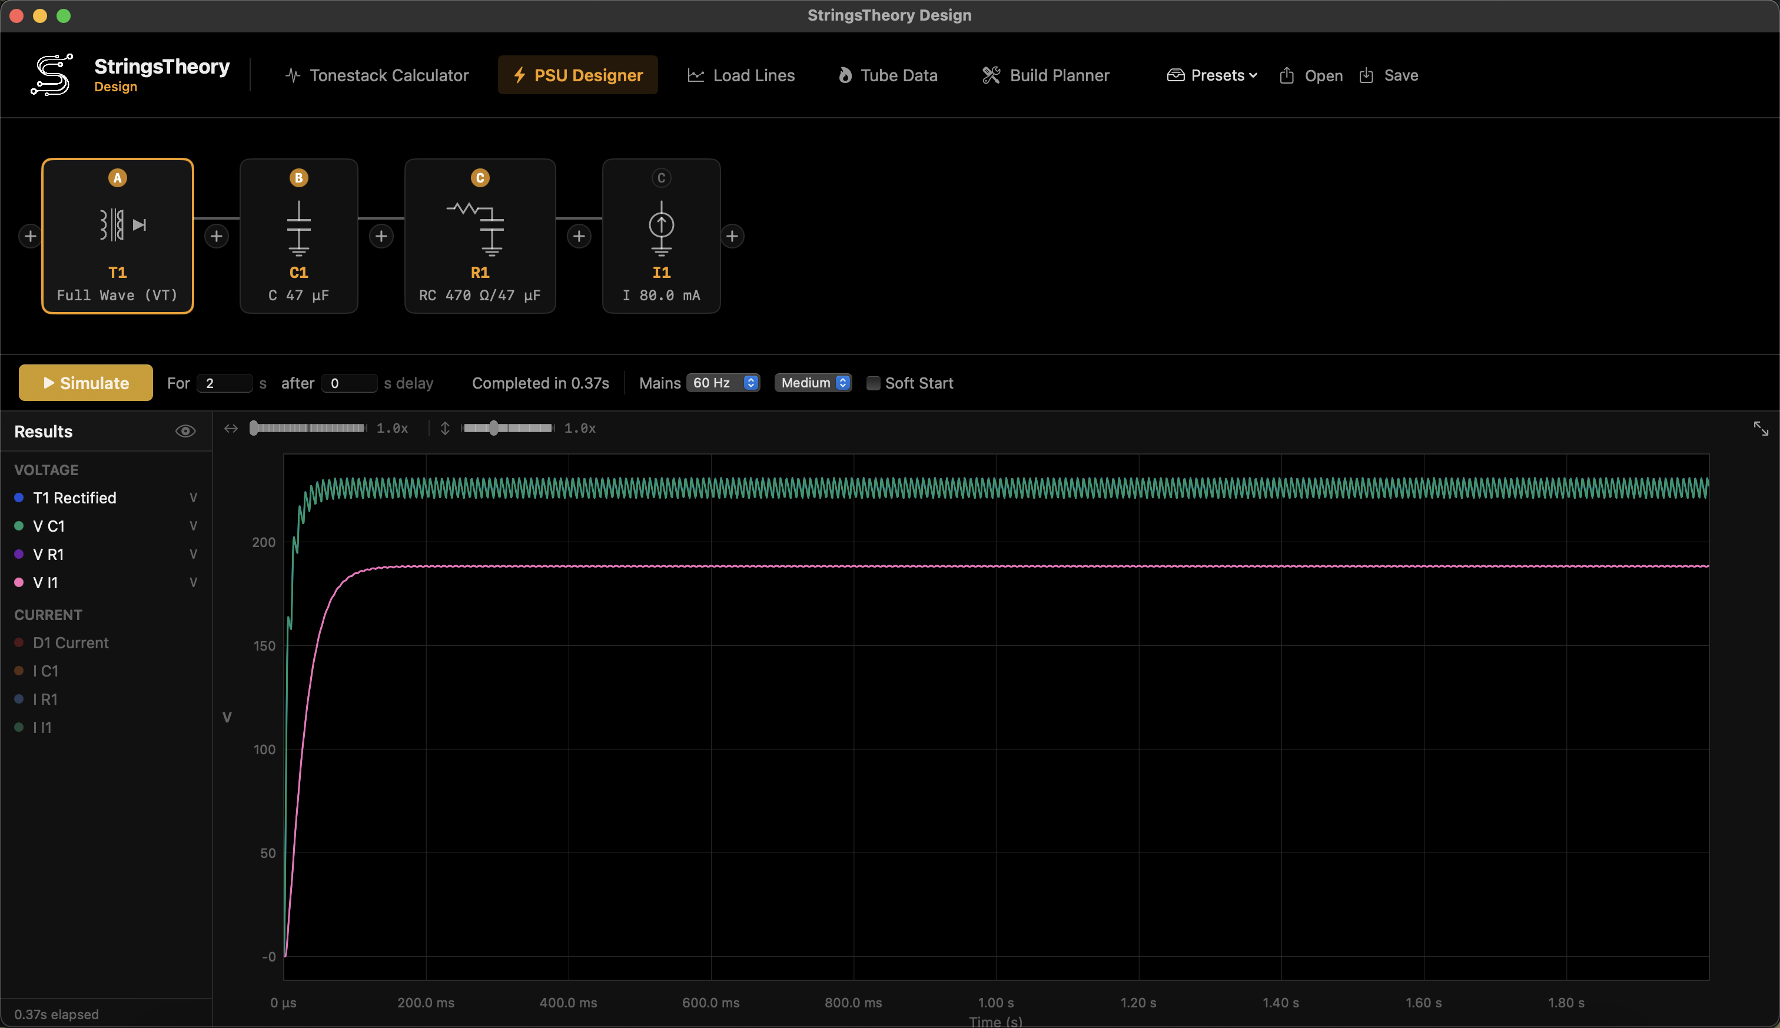The width and height of the screenshot is (1780, 1028).
Task: Adjust the vertical zoom slider
Action: coord(494,427)
